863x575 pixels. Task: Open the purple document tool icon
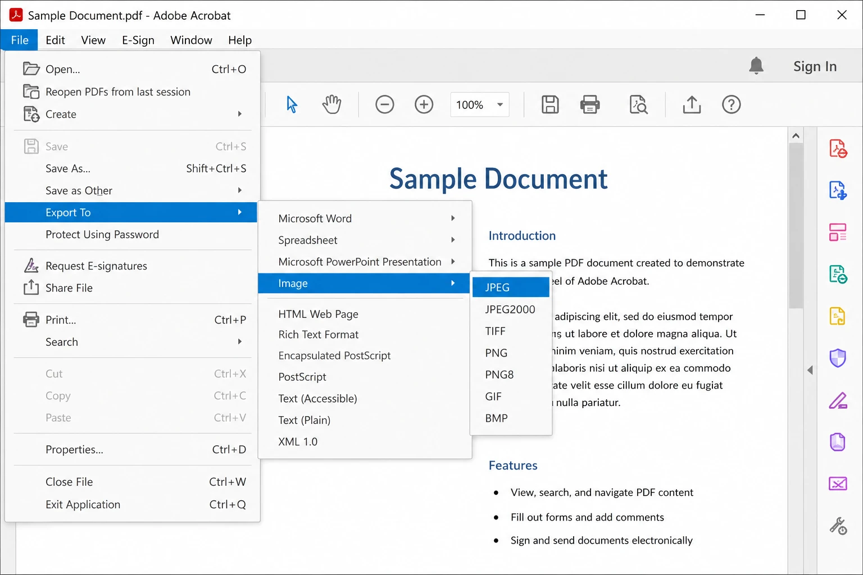pos(838,442)
